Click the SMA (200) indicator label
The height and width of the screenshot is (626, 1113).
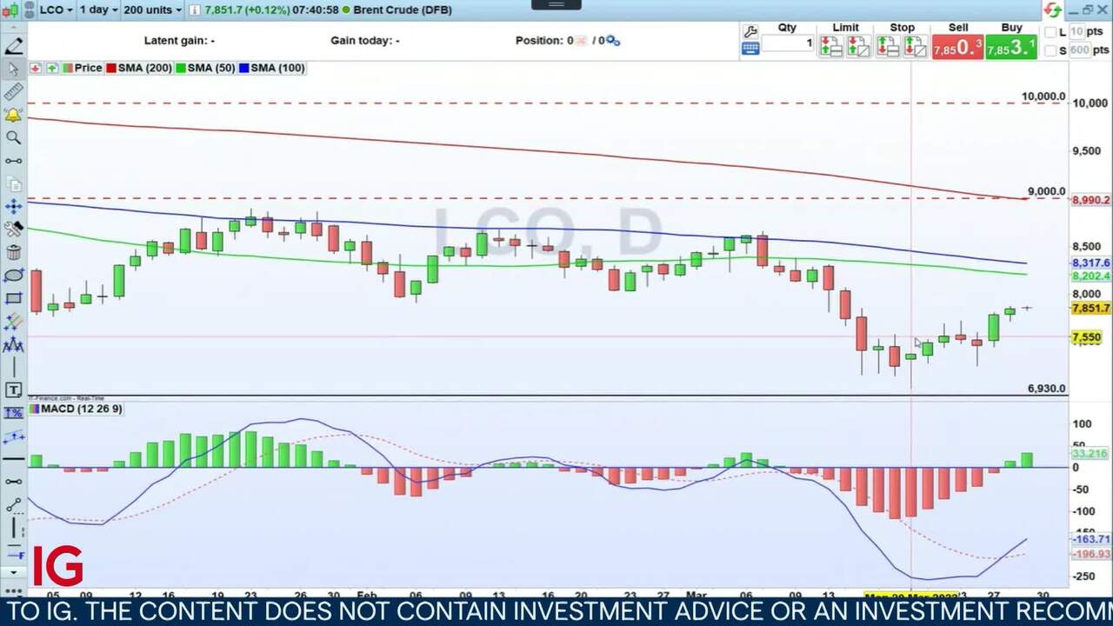click(x=144, y=68)
